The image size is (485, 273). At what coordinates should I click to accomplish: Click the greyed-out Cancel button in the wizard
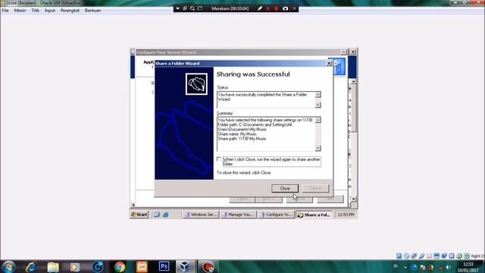click(x=315, y=188)
